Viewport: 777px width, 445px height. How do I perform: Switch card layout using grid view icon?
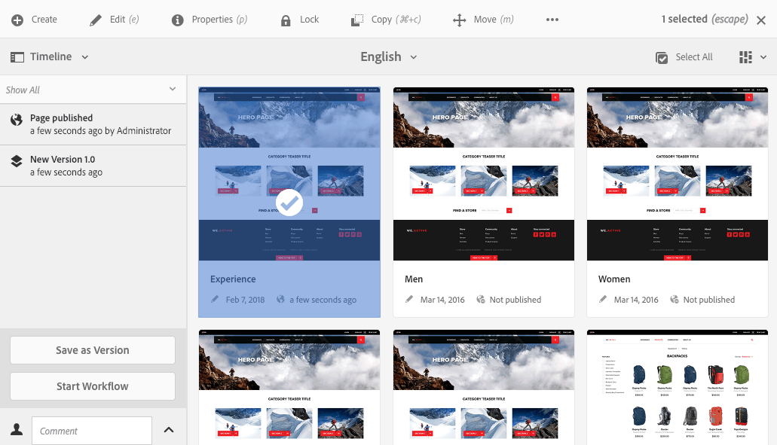point(745,56)
